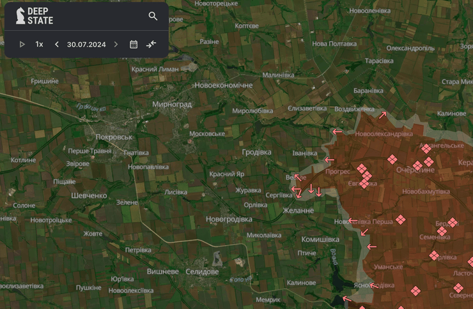The image size is (473, 309).
Task: Open the map search magnifier
Action: [153, 16]
